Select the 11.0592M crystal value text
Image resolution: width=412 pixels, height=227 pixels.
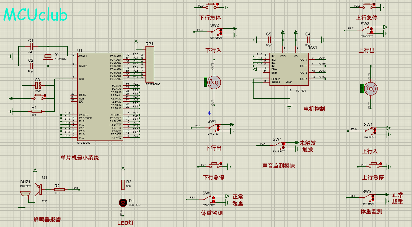point(61,59)
